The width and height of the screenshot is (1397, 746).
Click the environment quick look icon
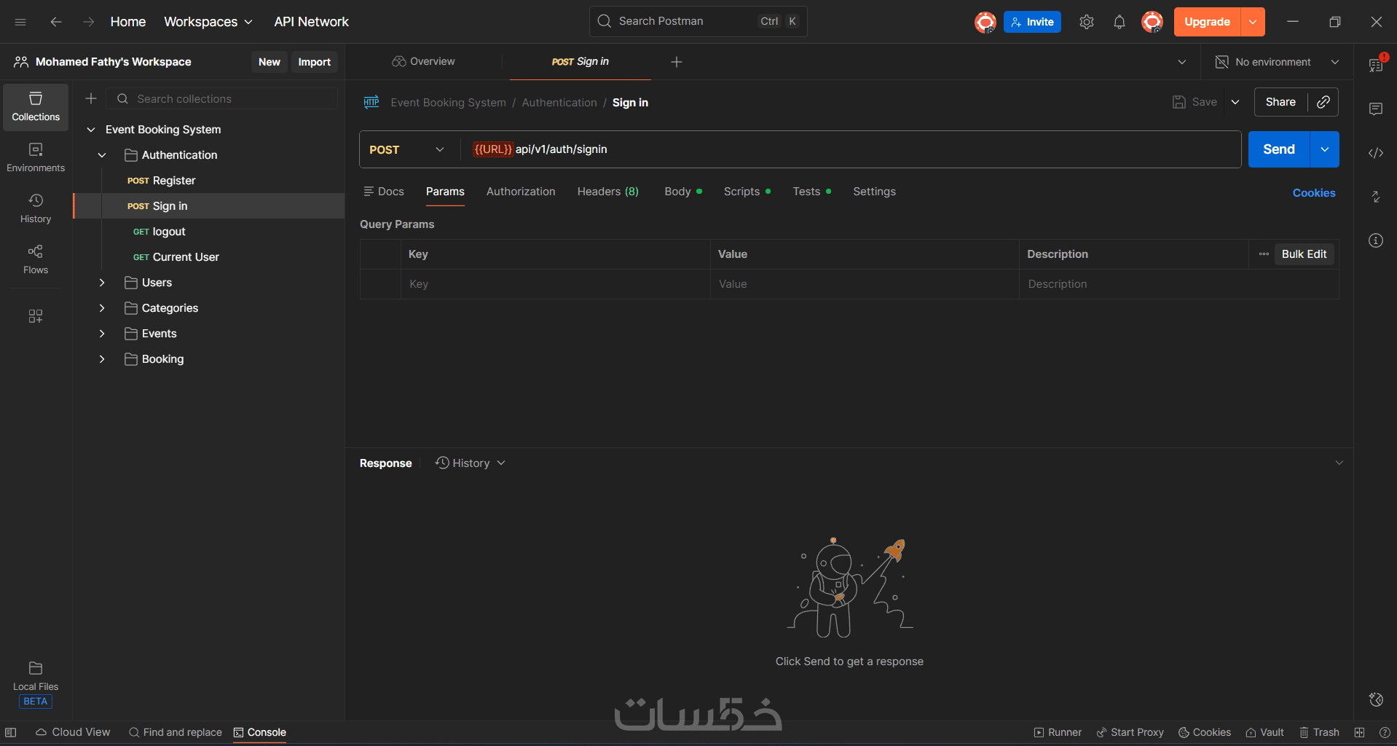click(x=1376, y=64)
